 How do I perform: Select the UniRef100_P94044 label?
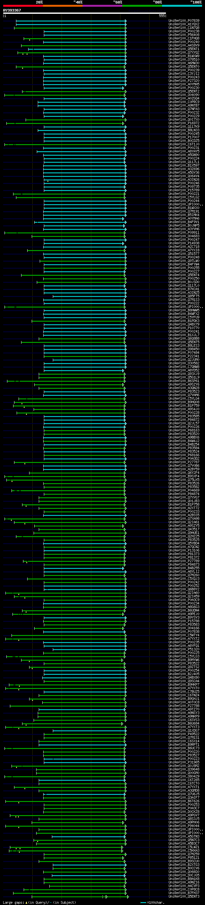[x=184, y=826]
